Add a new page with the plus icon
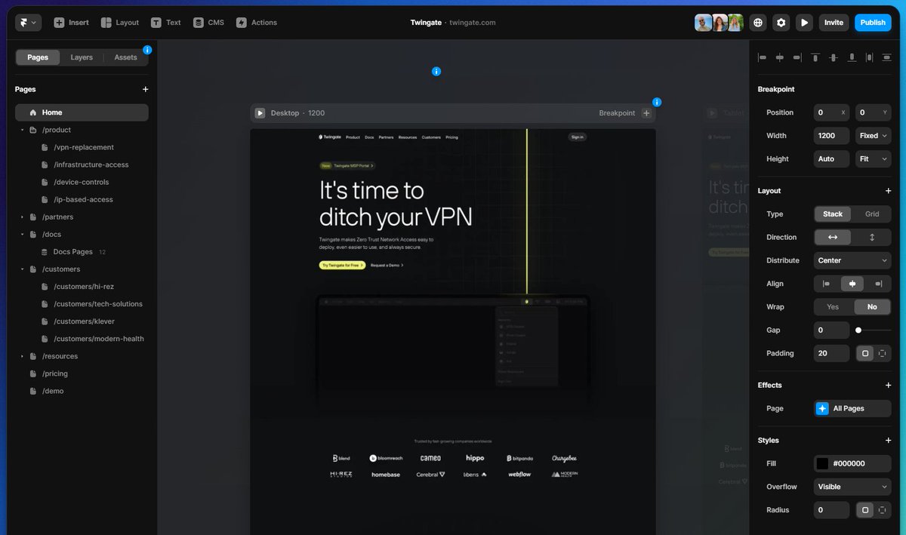 click(145, 89)
